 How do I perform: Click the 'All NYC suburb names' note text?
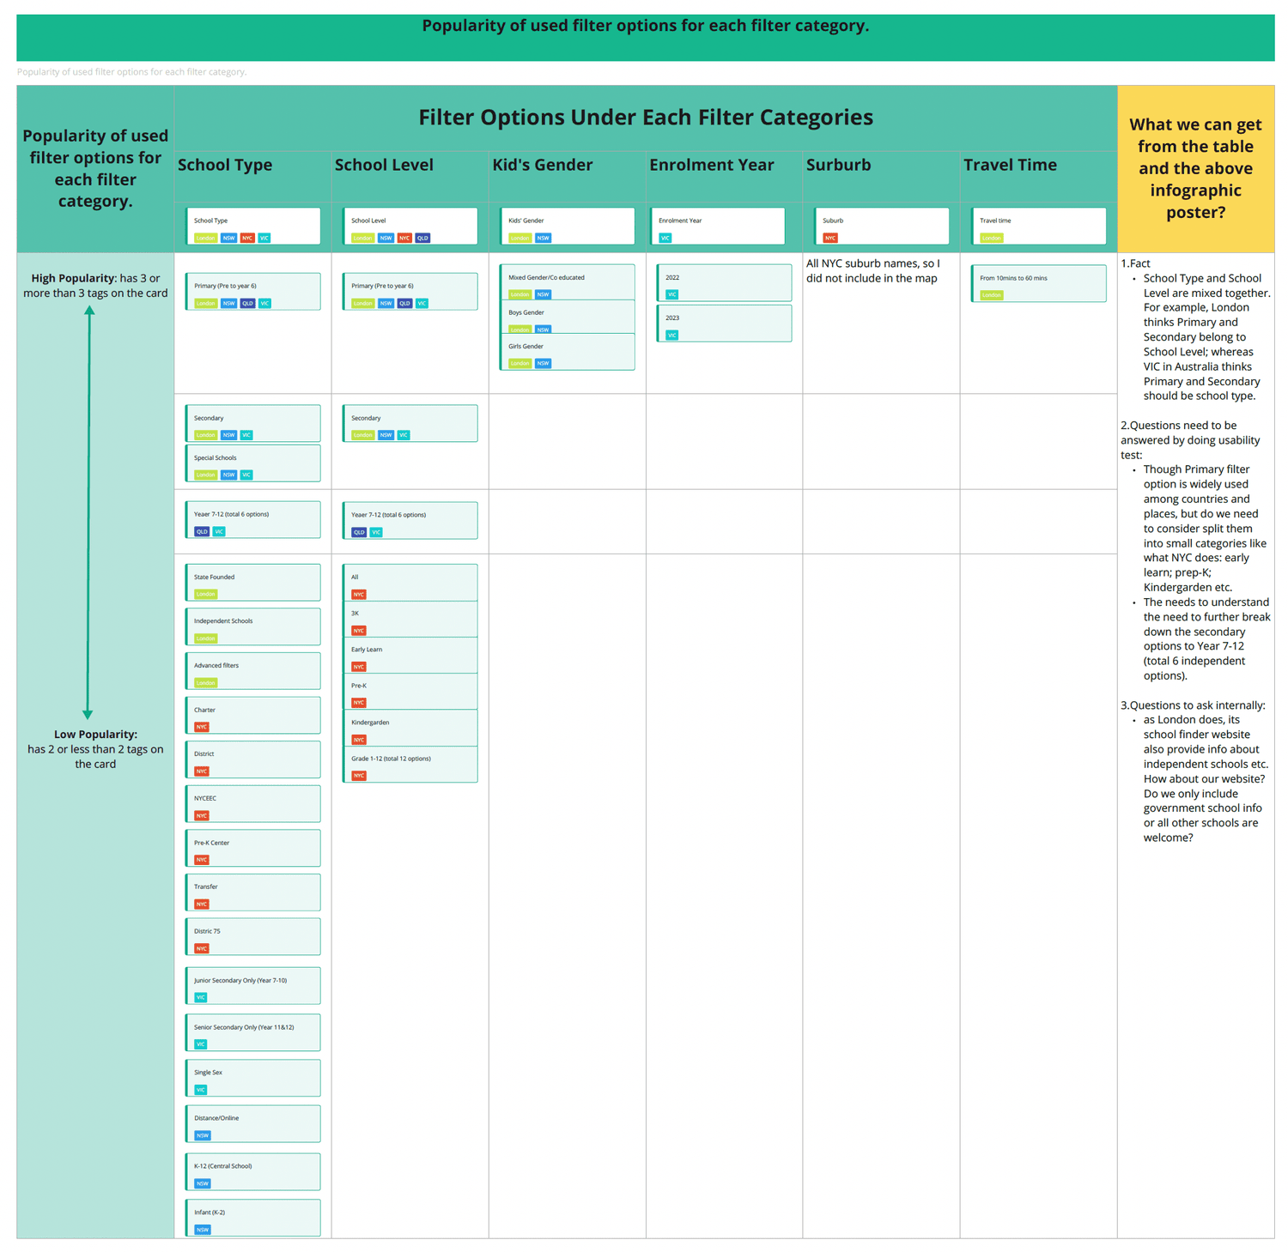(x=873, y=271)
